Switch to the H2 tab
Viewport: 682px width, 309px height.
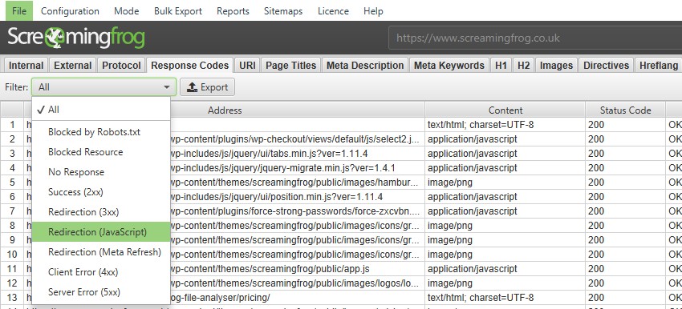523,66
